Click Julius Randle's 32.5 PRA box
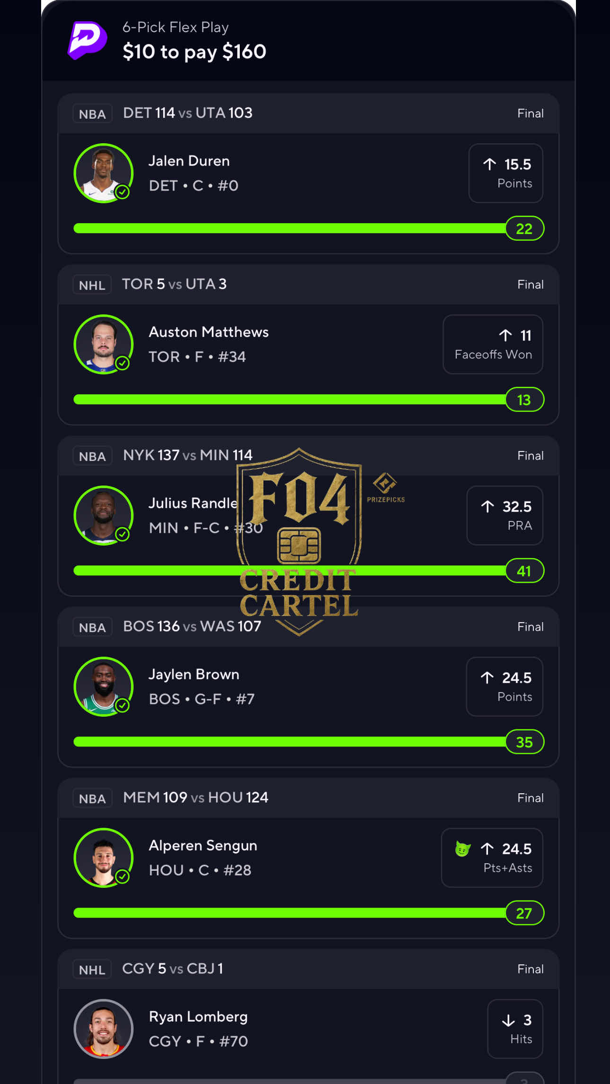This screenshot has height=1084, width=610. coord(505,515)
